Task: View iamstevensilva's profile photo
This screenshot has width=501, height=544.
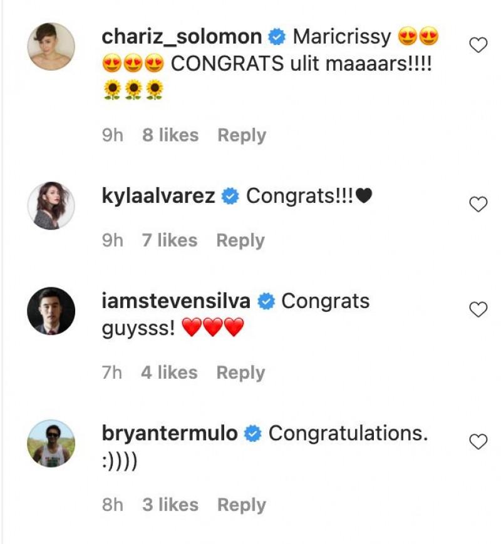Action: coord(51,311)
